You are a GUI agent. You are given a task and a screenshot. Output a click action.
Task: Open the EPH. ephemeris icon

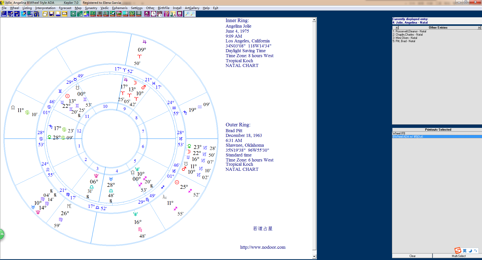[x=138, y=14]
